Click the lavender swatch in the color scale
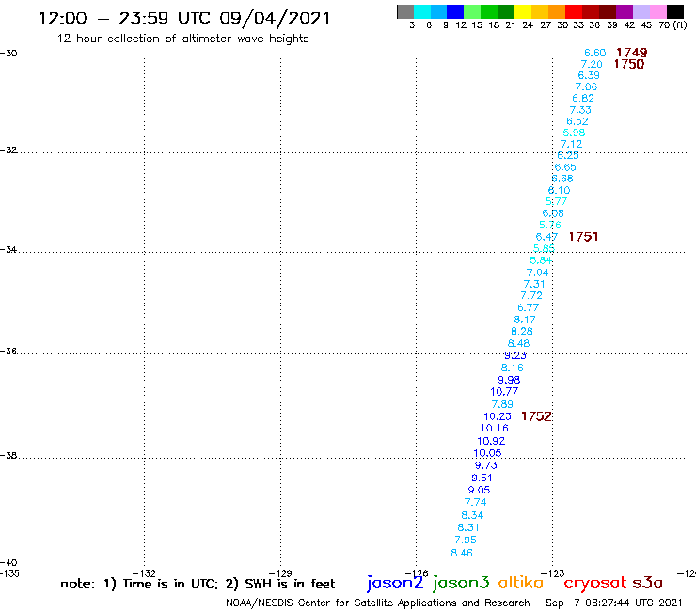 point(641,11)
